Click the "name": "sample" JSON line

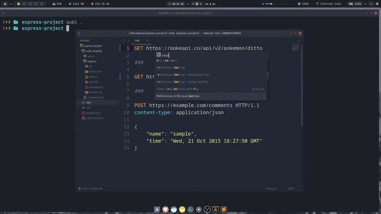[171, 134]
